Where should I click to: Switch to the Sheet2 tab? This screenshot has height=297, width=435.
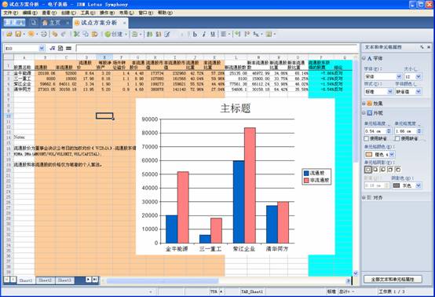(46, 280)
